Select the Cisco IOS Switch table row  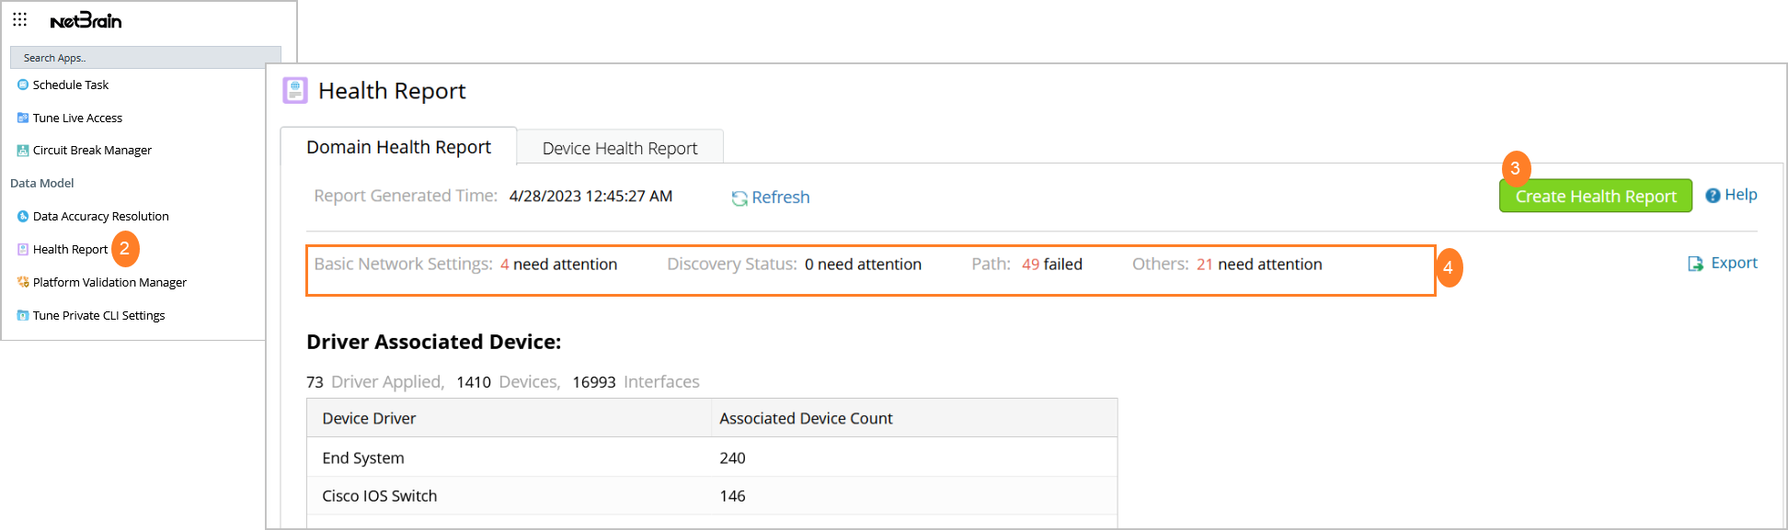pos(711,496)
